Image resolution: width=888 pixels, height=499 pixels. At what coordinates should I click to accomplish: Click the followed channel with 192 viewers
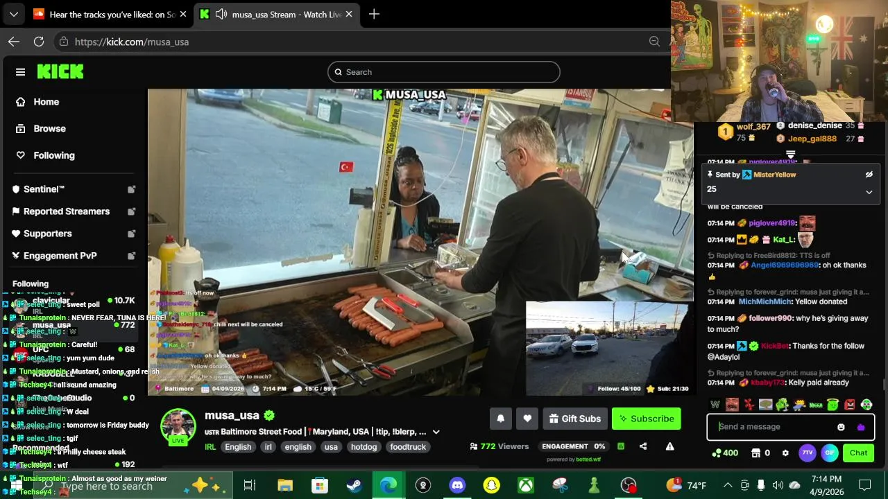click(74, 464)
